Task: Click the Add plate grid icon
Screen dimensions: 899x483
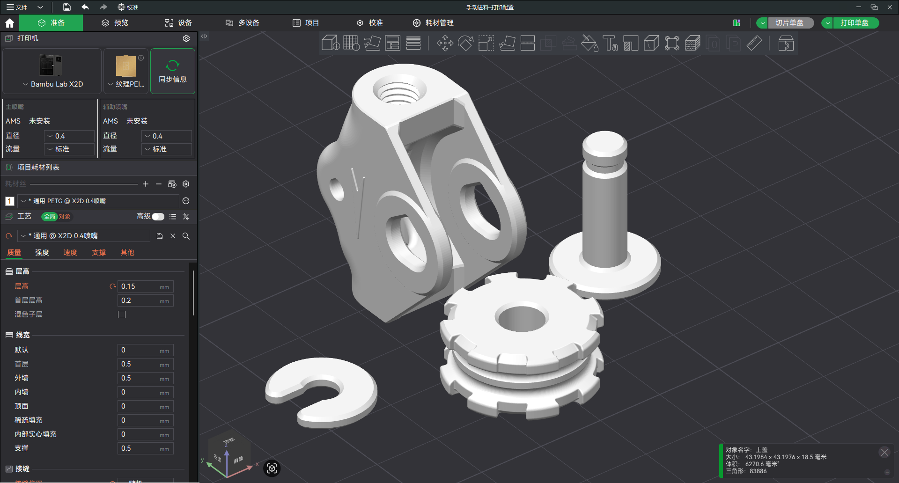Action: click(351, 43)
